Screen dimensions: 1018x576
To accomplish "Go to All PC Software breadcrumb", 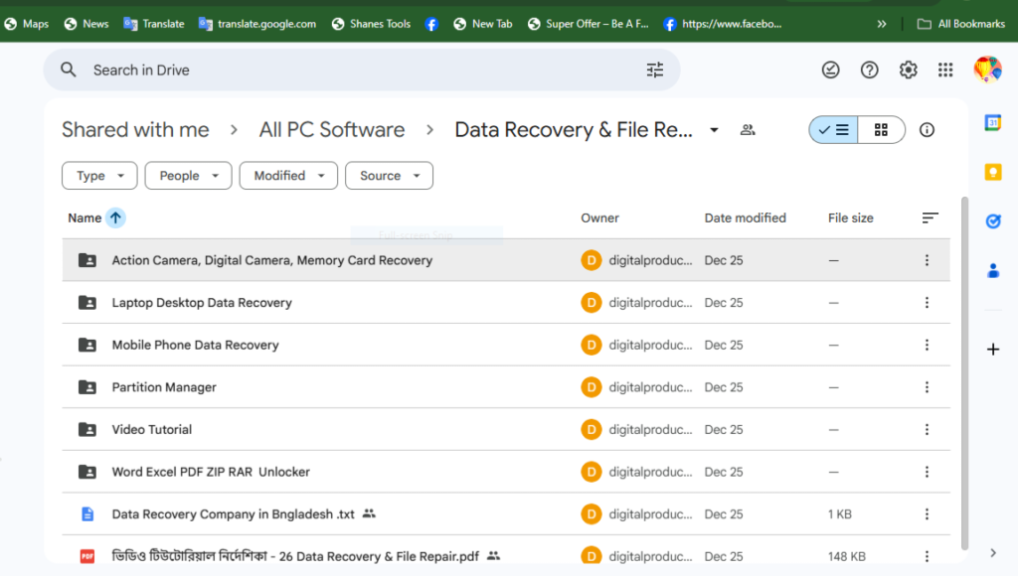I will pos(332,130).
